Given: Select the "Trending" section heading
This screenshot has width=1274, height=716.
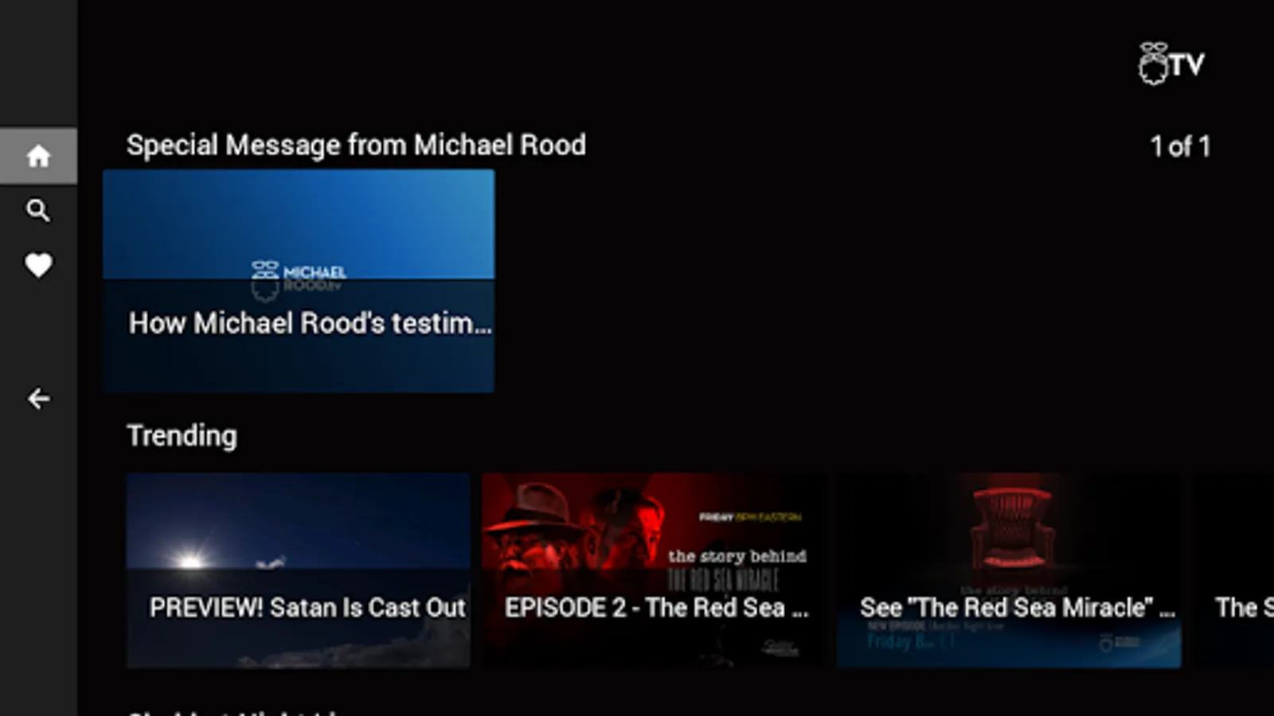Looking at the screenshot, I should tap(182, 436).
